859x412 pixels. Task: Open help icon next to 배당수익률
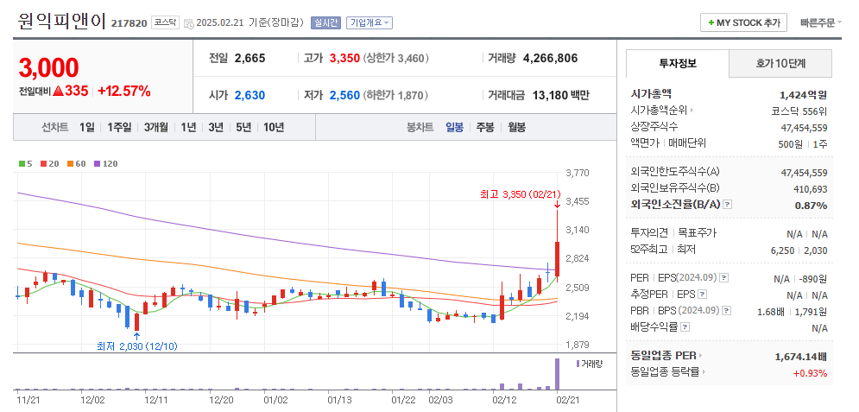coord(685,327)
